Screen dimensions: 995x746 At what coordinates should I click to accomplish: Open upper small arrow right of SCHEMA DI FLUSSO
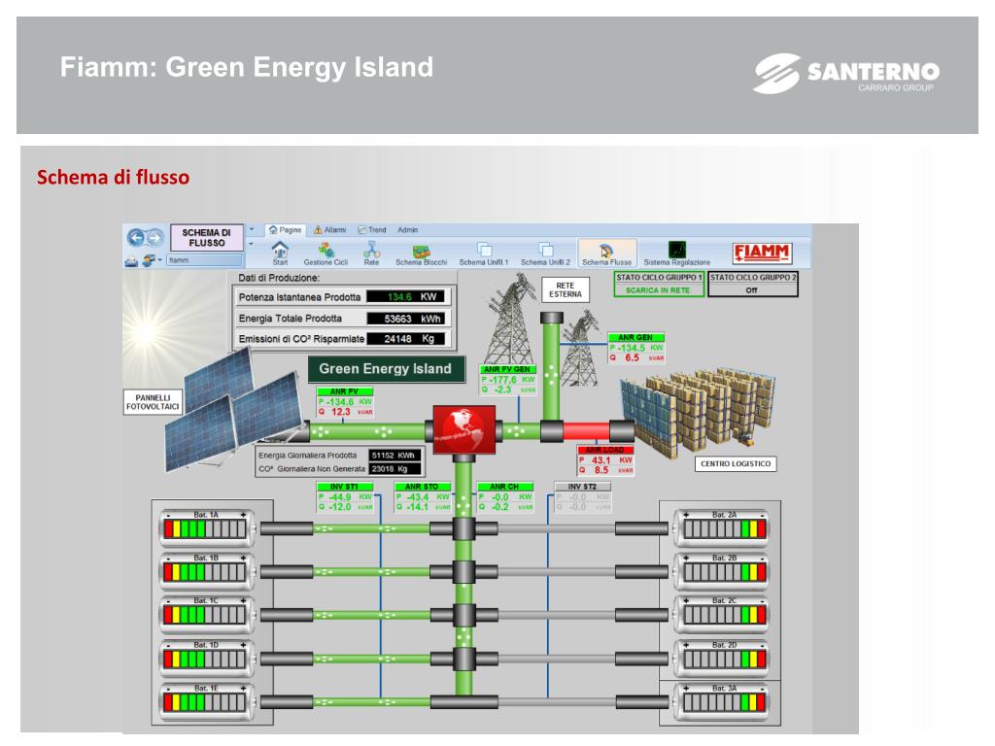252,229
